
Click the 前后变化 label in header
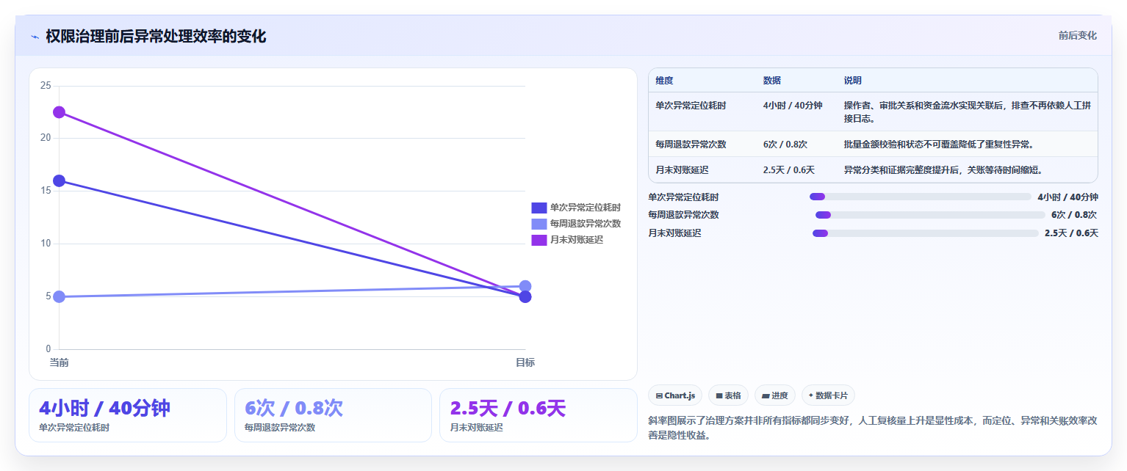point(1077,35)
